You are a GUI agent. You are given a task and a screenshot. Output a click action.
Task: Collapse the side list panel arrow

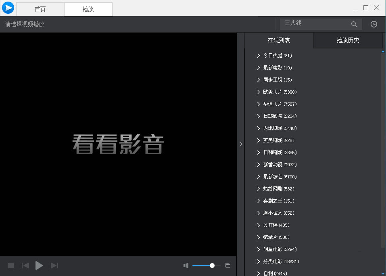pos(241,144)
